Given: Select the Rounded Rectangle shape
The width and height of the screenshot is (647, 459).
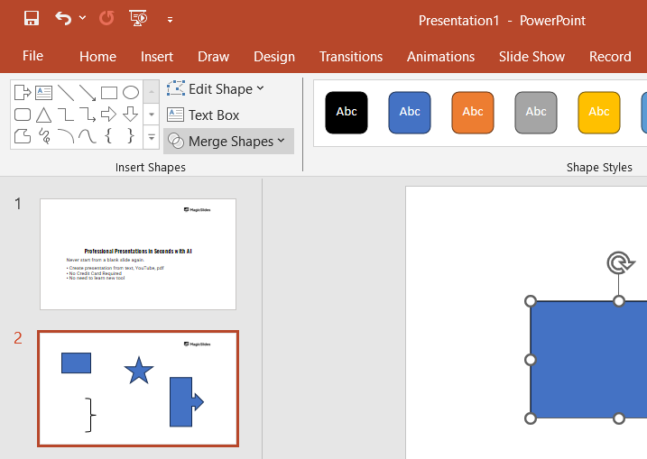Looking at the screenshot, I should (23, 115).
